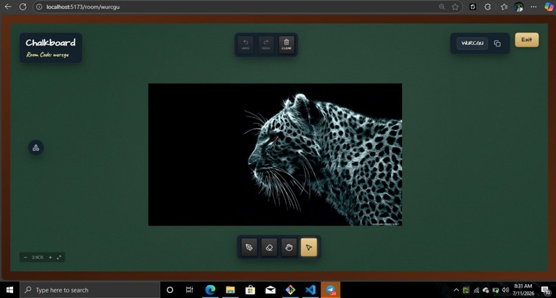Viewport: 556px width, 298px height.
Task: Exit the chalkboard room
Action: click(526, 40)
